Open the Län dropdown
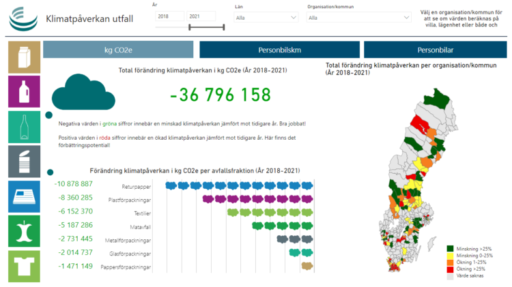512x287 pixels. pyautogui.click(x=262, y=18)
